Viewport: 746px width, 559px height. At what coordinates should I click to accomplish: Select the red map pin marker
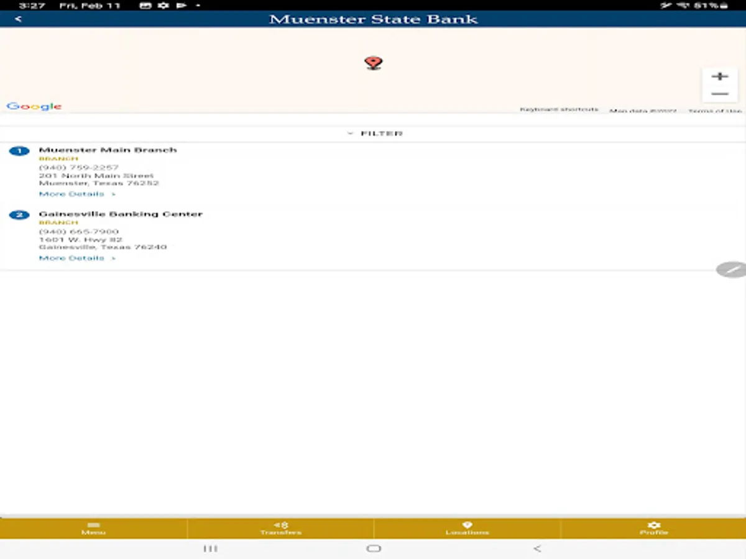(373, 63)
